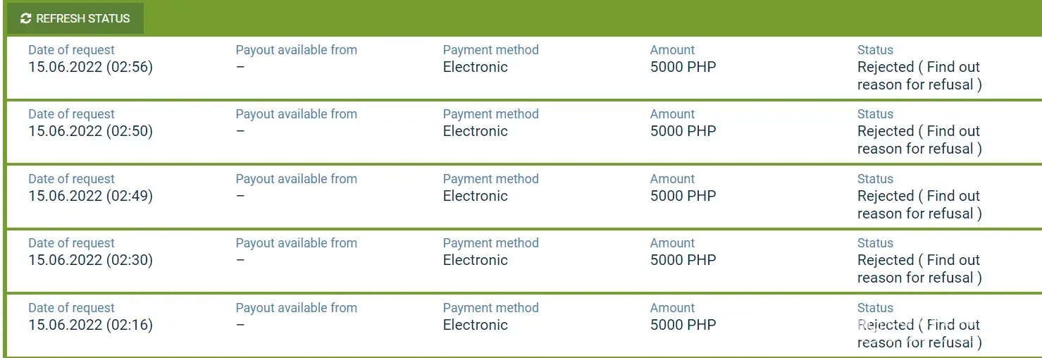Click 5000 PHP amount in 02:49 row
The height and width of the screenshot is (358, 1042).
click(683, 197)
